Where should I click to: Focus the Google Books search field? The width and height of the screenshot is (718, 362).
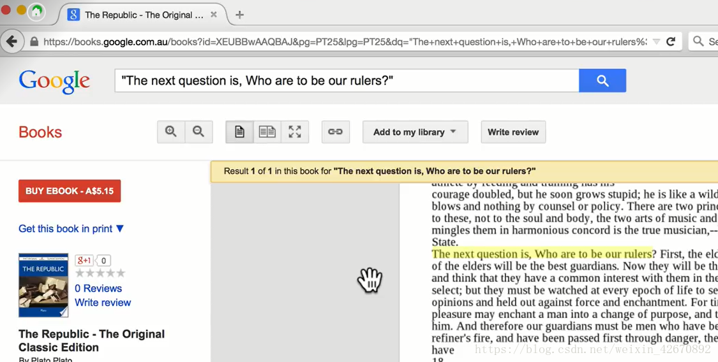coord(347,81)
